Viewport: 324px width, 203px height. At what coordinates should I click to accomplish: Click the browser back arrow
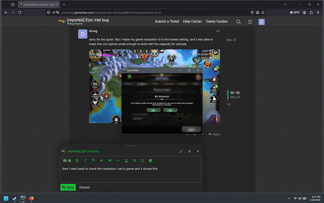point(6,12)
